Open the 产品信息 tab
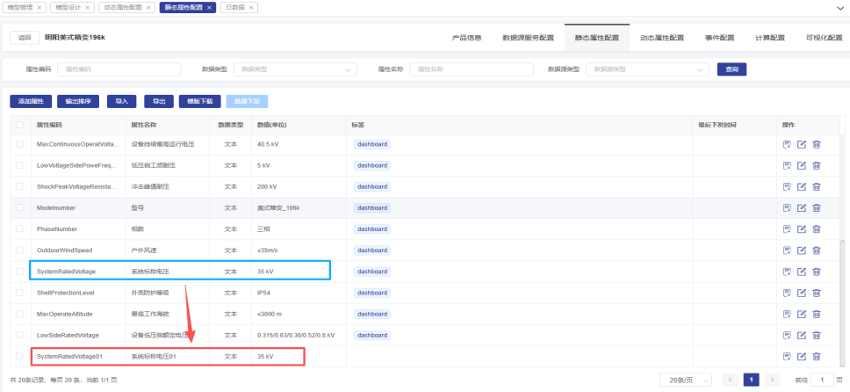The height and width of the screenshot is (392, 850). [466, 38]
